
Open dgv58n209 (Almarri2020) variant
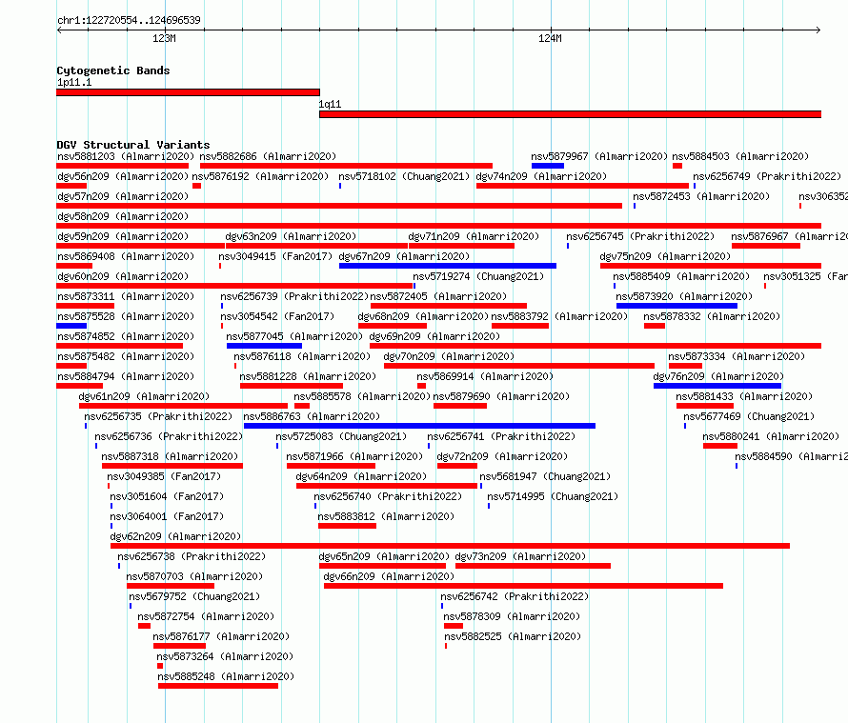click(438, 226)
